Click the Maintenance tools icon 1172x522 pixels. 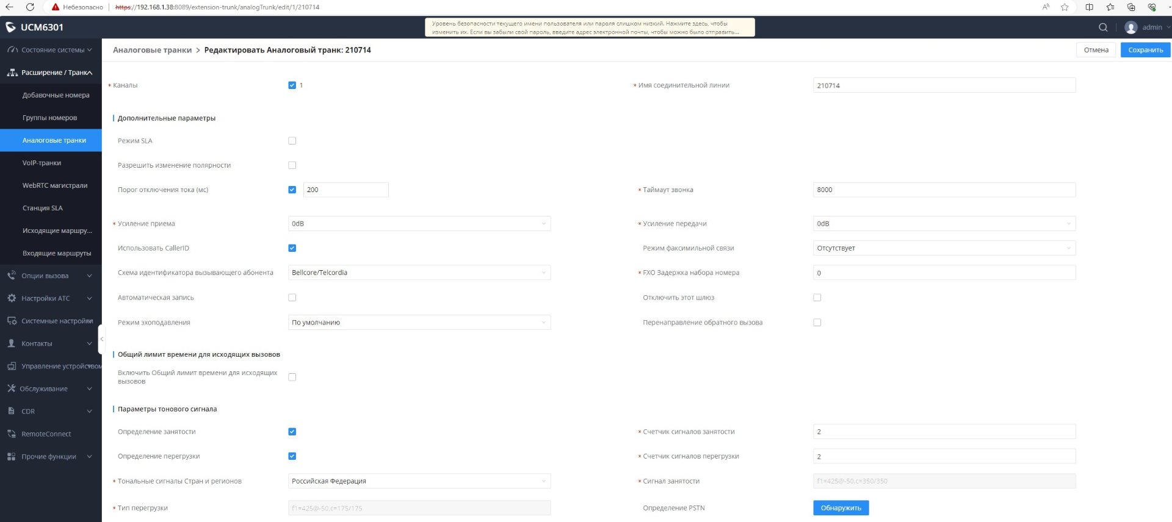click(x=11, y=388)
